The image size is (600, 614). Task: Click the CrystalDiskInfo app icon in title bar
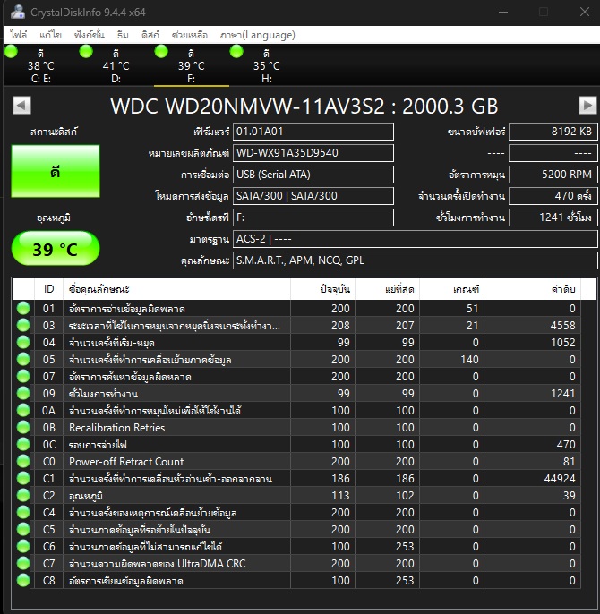pos(18,13)
